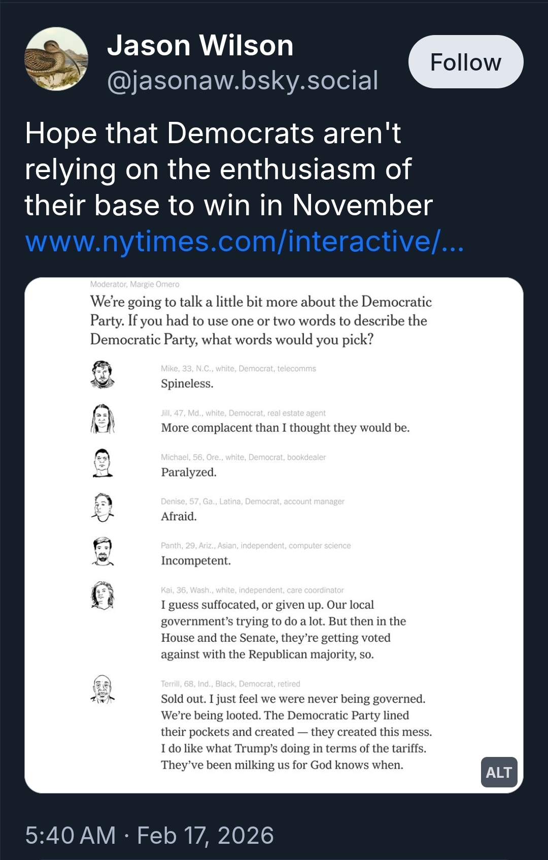This screenshot has height=860, width=548.
Task: Select the portrait beside the "Paralyzed." response
Action: coord(102,463)
